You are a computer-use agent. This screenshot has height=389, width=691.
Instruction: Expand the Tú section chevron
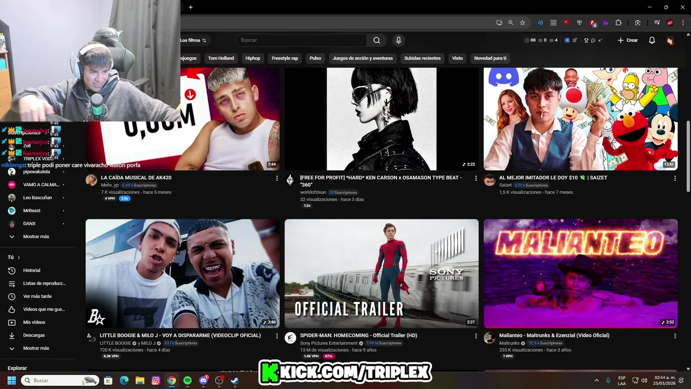(x=19, y=257)
